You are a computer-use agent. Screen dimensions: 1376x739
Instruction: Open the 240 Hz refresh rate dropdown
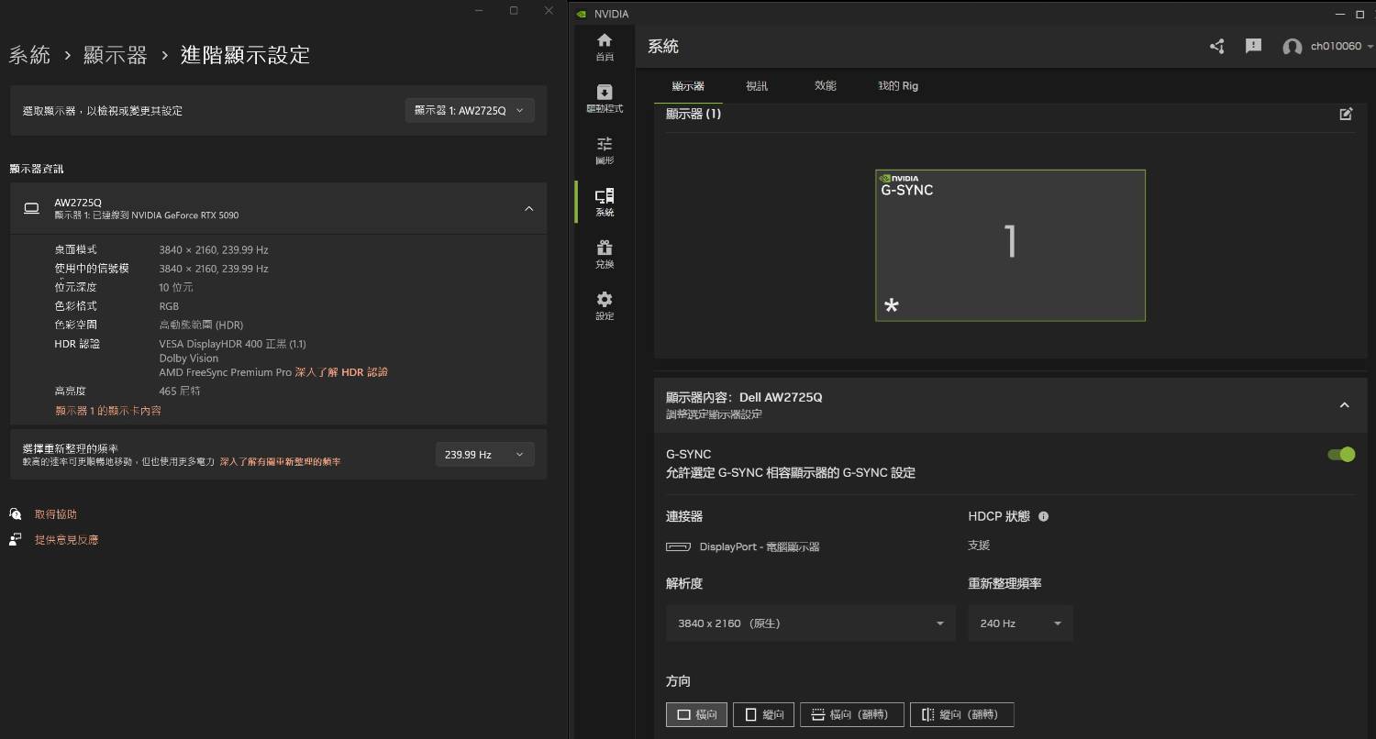[x=1020, y=623]
